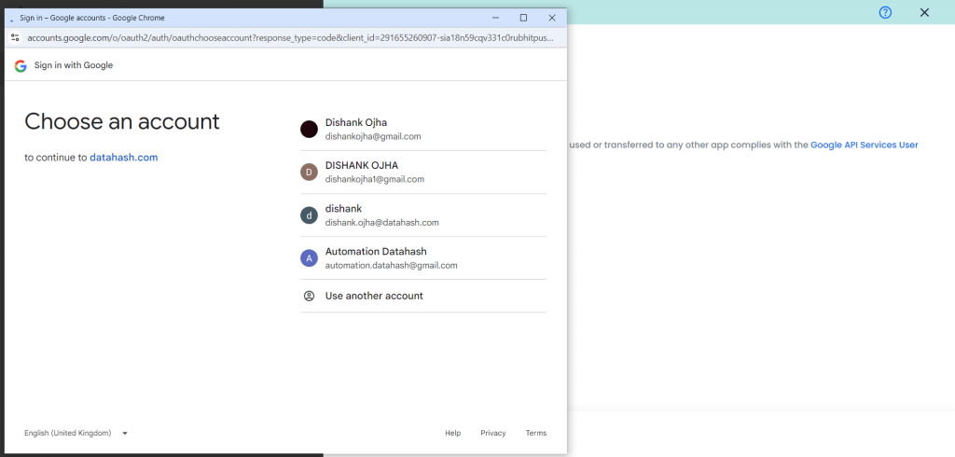955x457 pixels.
Task: Open the Help footer link
Action: [452, 434]
